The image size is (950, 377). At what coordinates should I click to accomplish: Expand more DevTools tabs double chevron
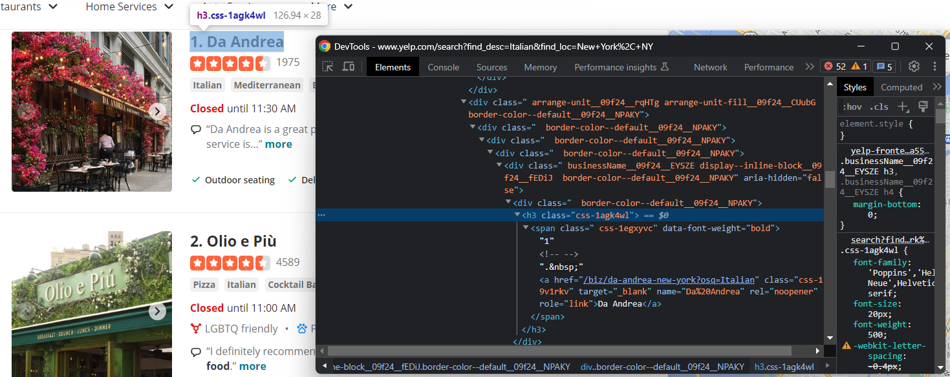810,66
